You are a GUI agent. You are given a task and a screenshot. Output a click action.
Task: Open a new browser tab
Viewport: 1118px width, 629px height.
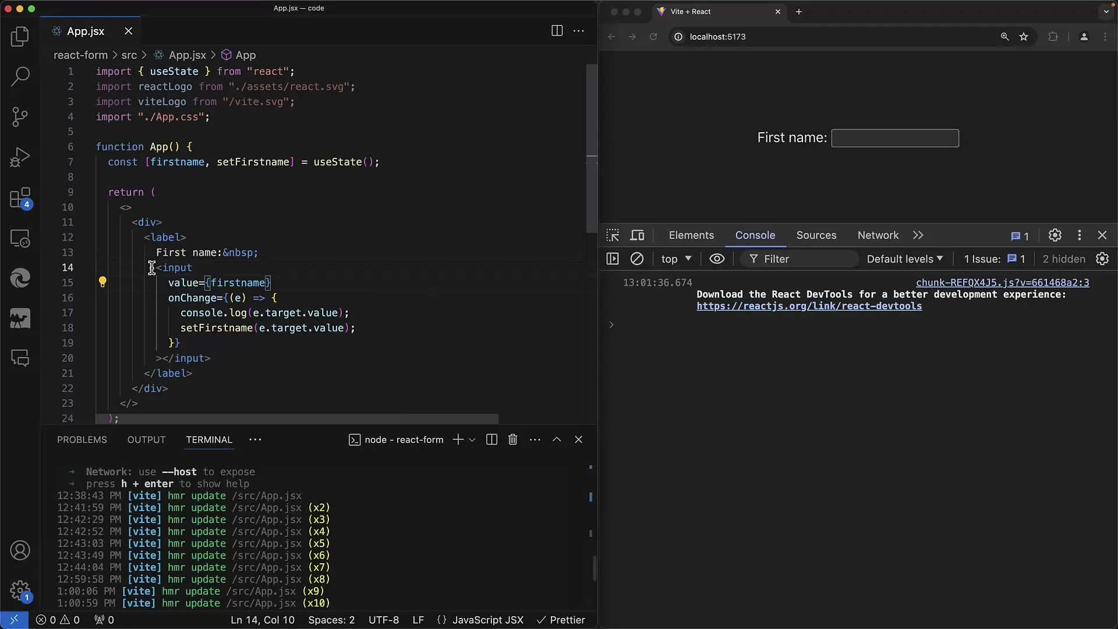799,12
